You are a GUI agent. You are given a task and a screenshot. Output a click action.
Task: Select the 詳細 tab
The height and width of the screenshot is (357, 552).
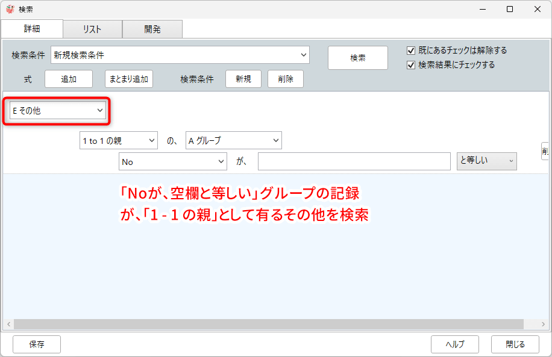coord(32,29)
